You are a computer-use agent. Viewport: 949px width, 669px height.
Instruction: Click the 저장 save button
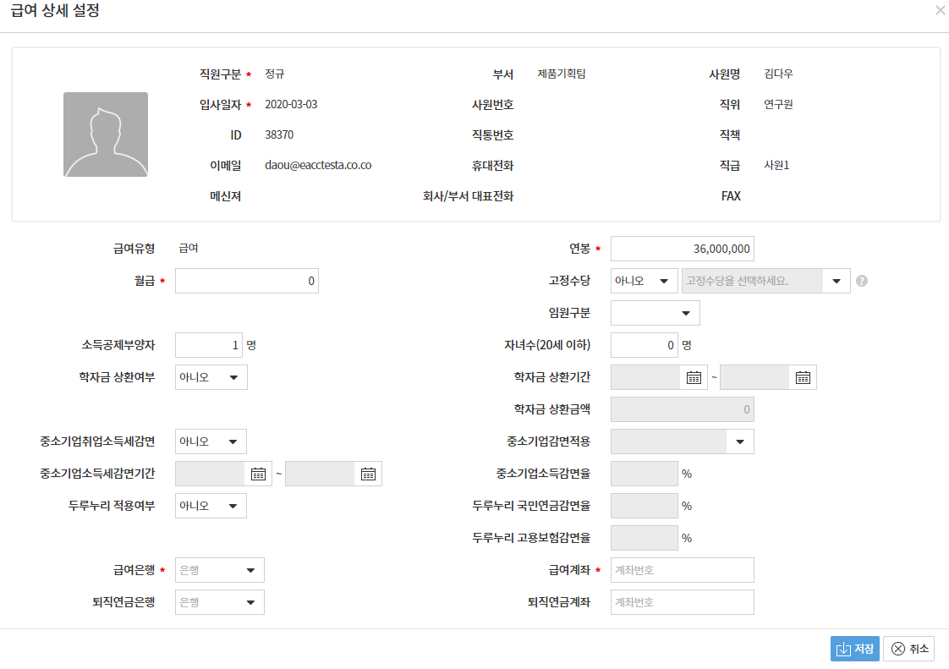(854, 649)
